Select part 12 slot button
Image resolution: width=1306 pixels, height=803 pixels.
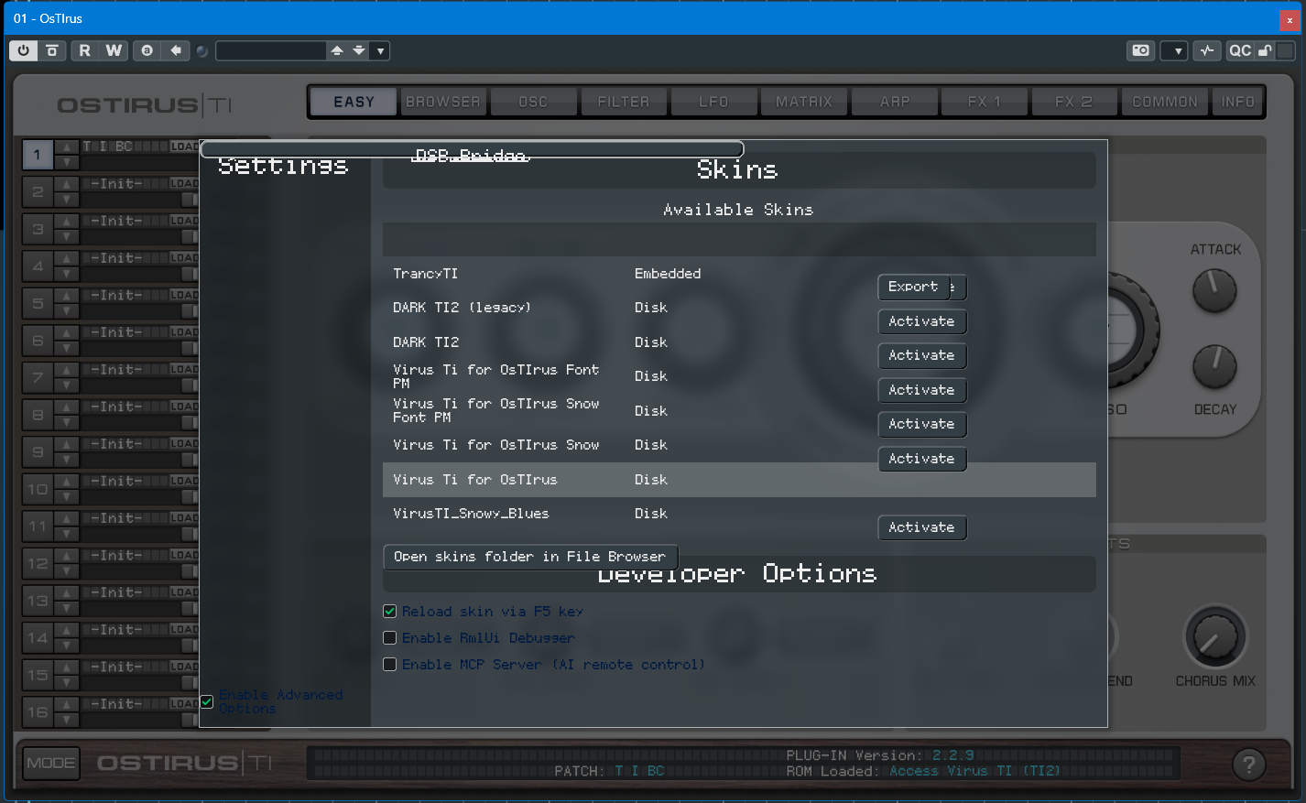pos(38,564)
